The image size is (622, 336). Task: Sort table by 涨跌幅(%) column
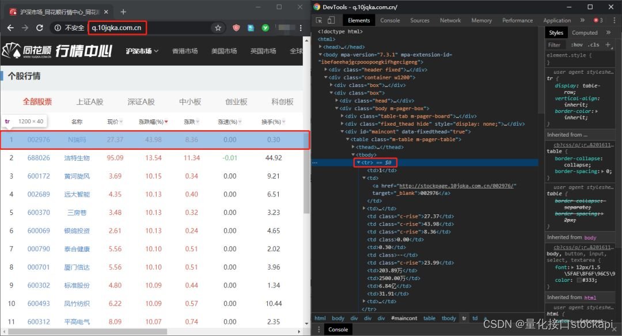click(153, 122)
